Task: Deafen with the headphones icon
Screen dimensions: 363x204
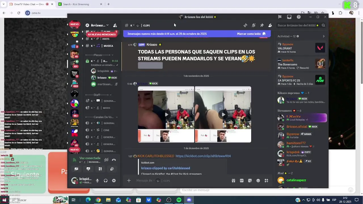Action: pos(105,181)
